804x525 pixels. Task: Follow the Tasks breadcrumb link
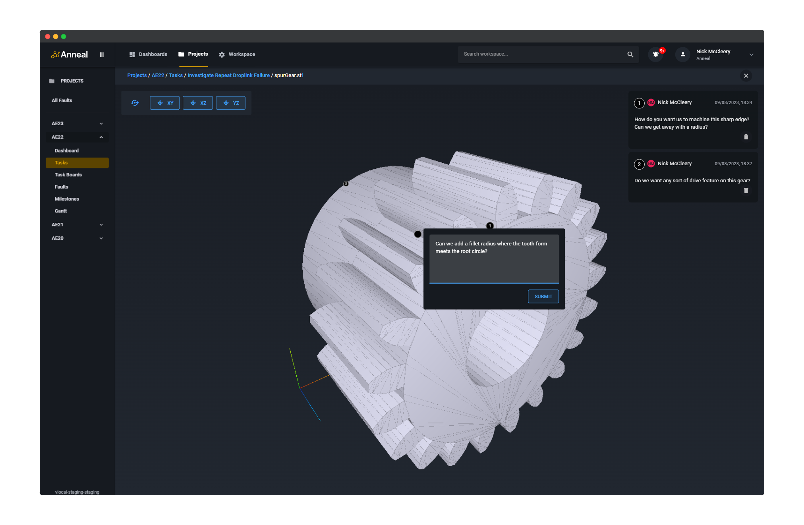tap(175, 75)
